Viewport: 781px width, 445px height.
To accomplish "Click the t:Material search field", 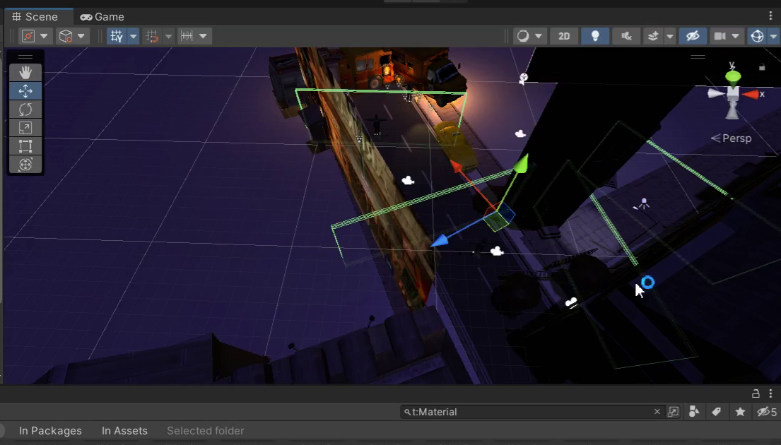I will tap(530, 412).
